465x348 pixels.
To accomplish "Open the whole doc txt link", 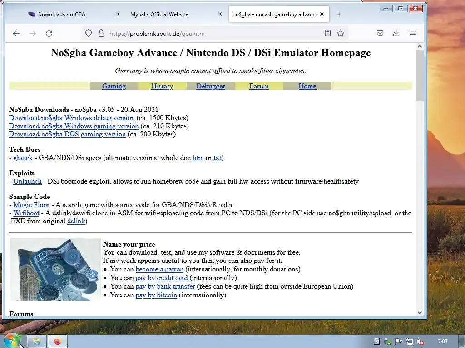I will tap(218, 158).
